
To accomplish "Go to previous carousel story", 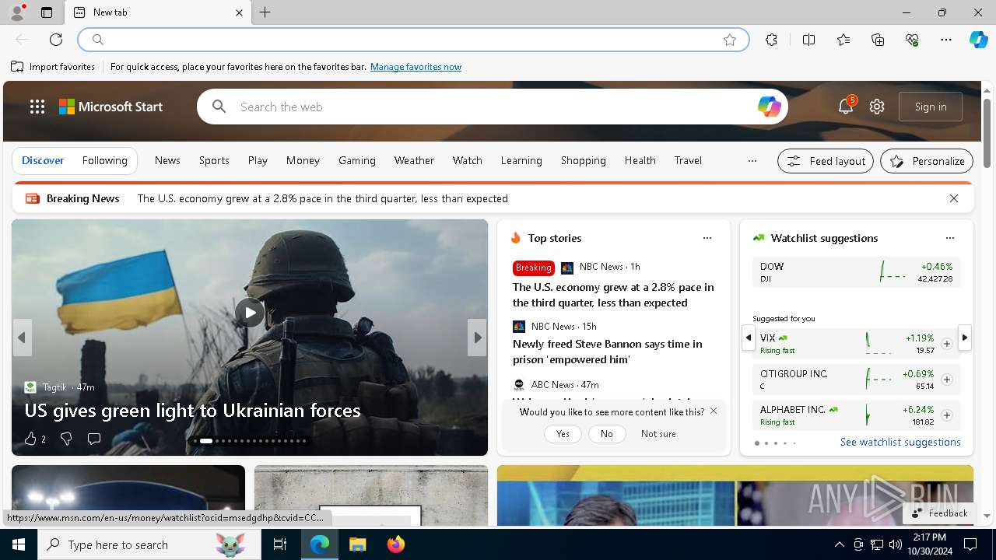I will click(22, 338).
